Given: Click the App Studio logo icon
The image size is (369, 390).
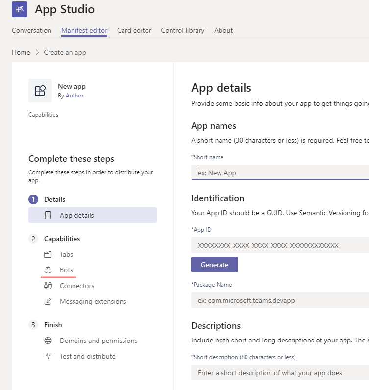Looking at the screenshot, I should (20, 9).
